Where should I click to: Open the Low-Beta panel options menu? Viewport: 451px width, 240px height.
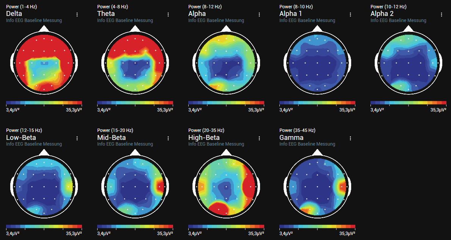pos(77,138)
